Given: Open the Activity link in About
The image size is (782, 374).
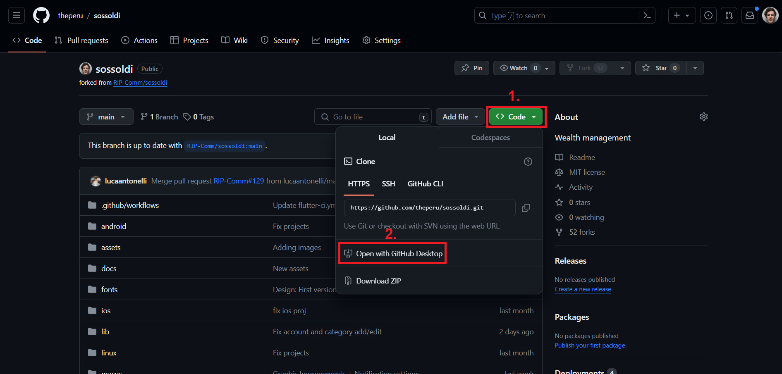Looking at the screenshot, I should tap(574, 187).
